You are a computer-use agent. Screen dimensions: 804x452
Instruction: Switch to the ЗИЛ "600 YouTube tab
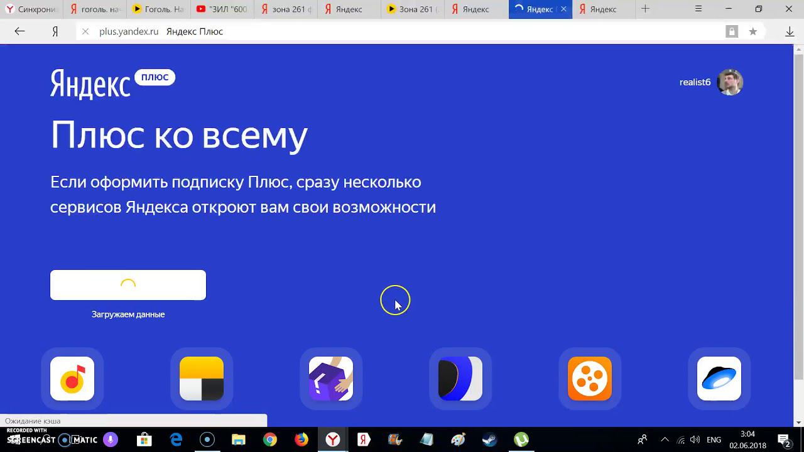(222, 9)
